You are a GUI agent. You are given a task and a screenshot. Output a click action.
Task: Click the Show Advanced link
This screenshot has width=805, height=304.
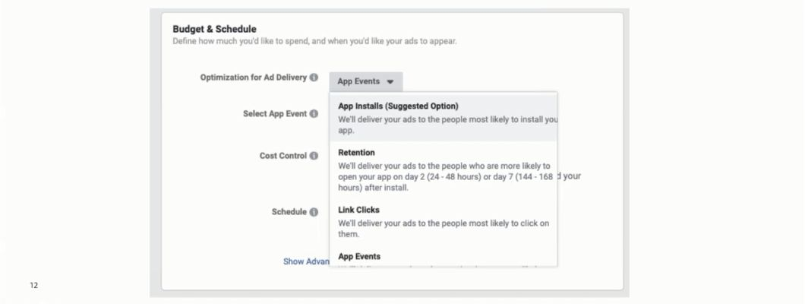pos(307,261)
